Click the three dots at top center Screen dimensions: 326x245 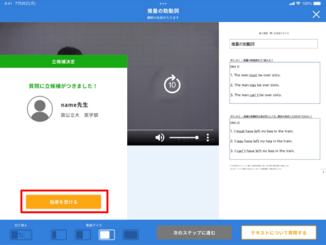coord(163,4)
